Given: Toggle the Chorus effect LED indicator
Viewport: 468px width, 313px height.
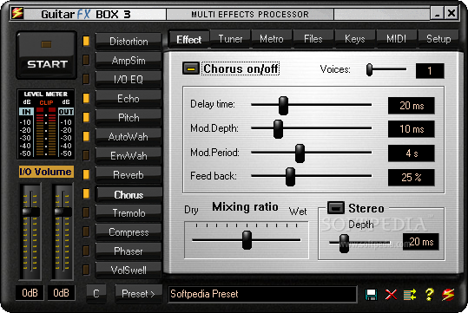Looking at the screenshot, I should pyautogui.click(x=86, y=193).
